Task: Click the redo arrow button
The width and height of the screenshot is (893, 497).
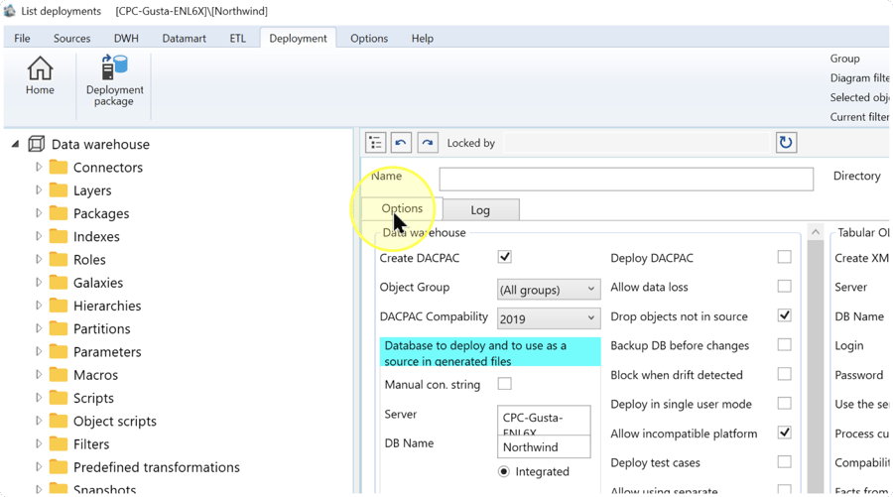Action: pos(427,142)
